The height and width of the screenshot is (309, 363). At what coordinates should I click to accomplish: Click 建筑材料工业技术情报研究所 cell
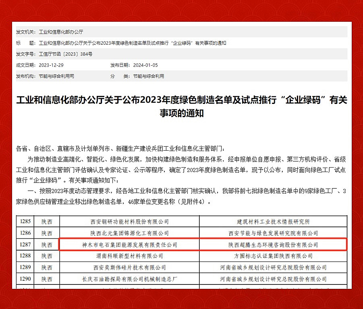click(x=273, y=222)
